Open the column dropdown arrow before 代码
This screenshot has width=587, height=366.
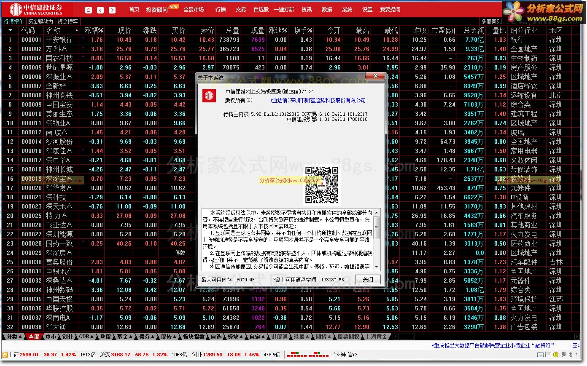coord(10,30)
